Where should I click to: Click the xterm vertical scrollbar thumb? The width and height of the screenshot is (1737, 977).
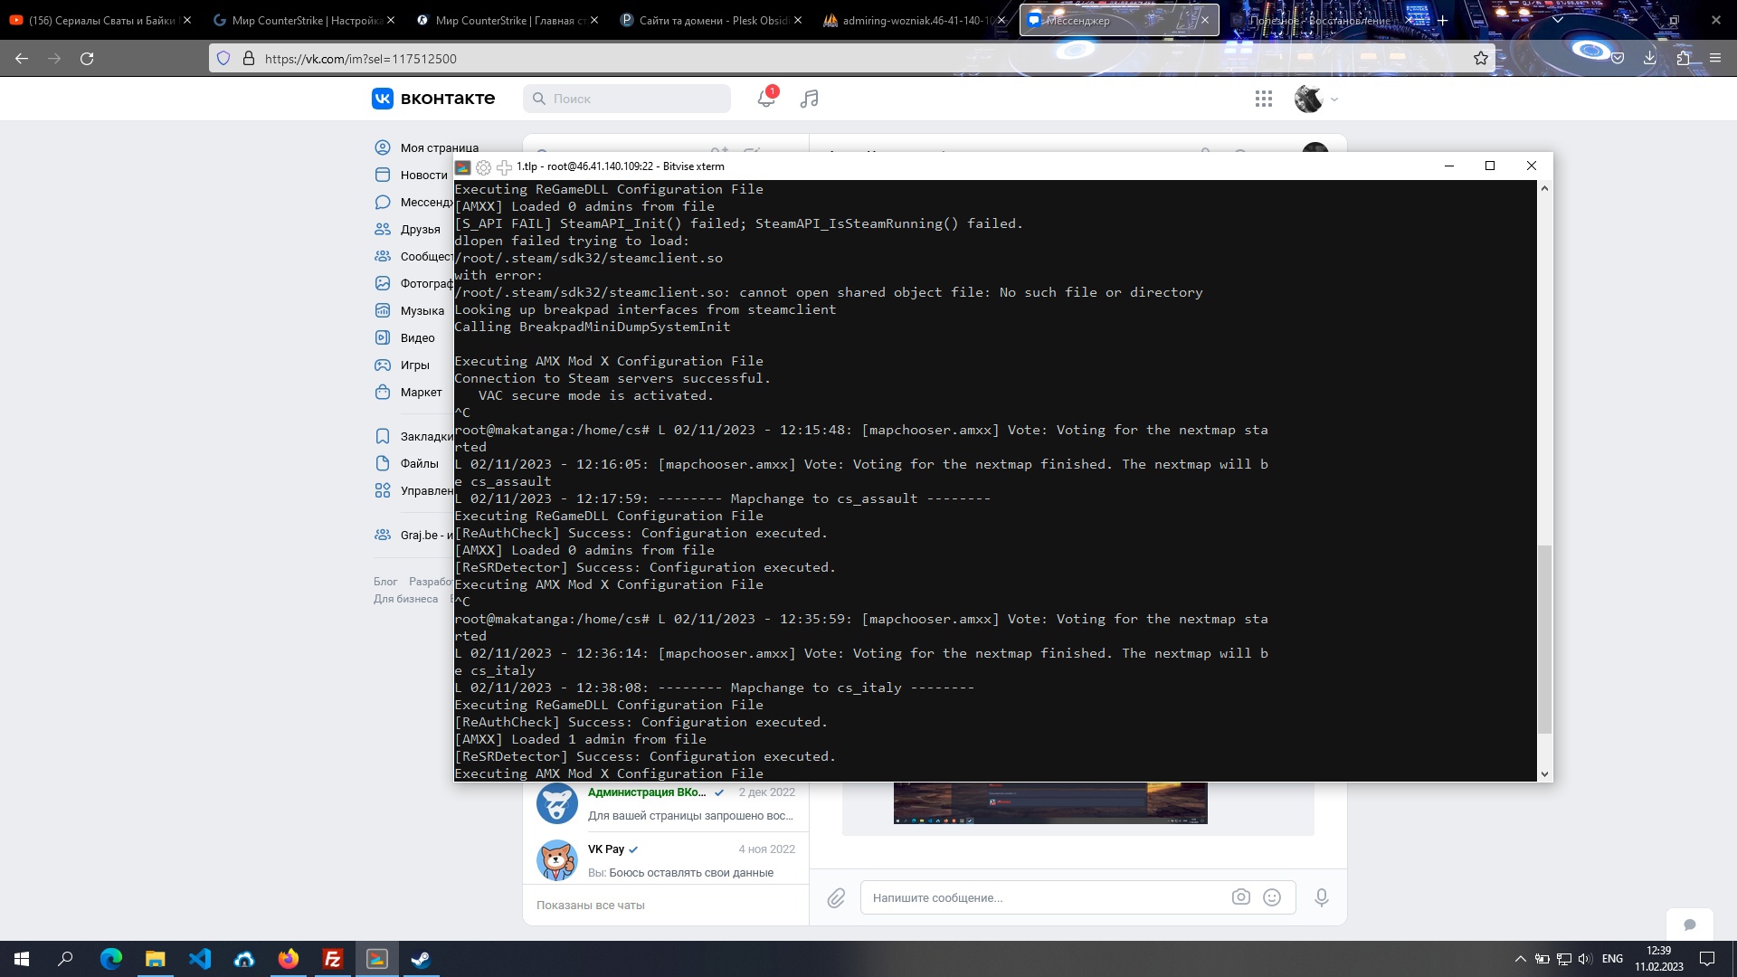(x=1544, y=640)
